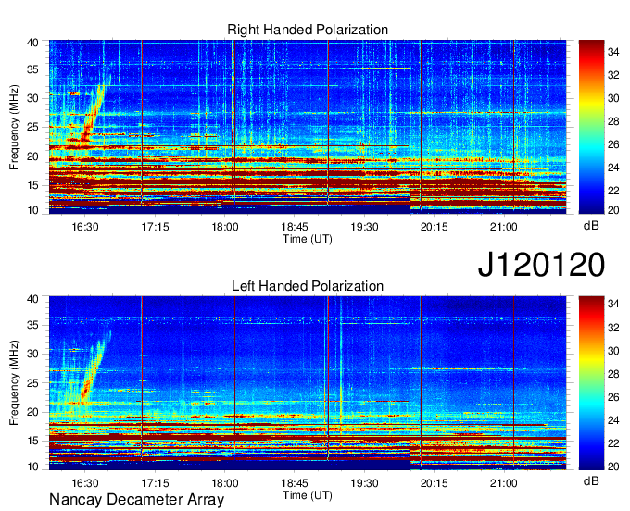The height and width of the screenshot is (511, 630).
Task: Click 10 MHz tick on Left Handed frequency axis
Action: (32, 467)
